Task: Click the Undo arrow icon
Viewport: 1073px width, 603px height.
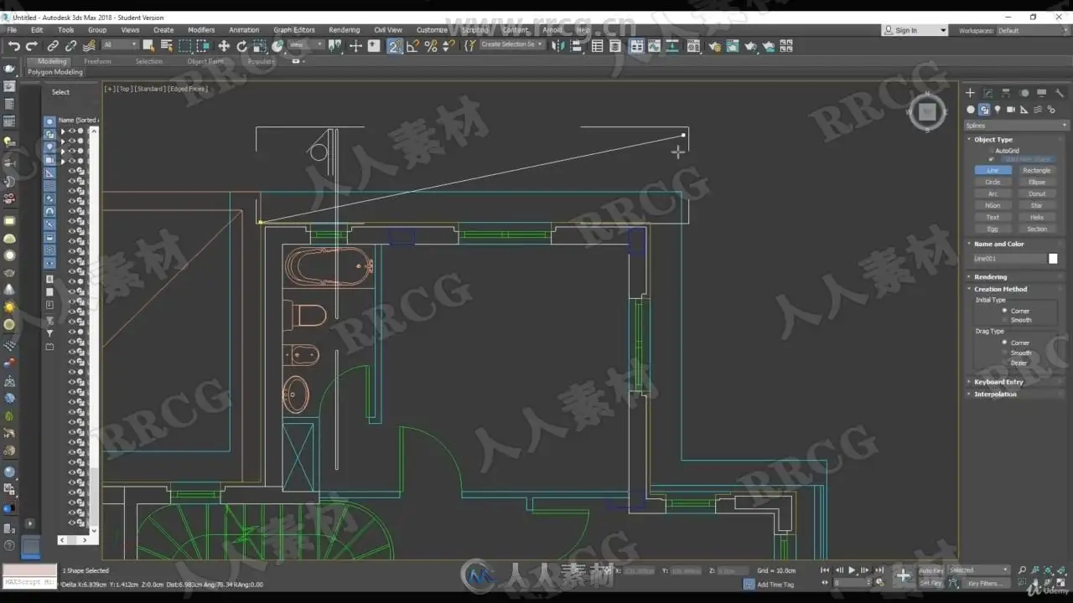Action: pyautogui.click(x=13, y=46)
